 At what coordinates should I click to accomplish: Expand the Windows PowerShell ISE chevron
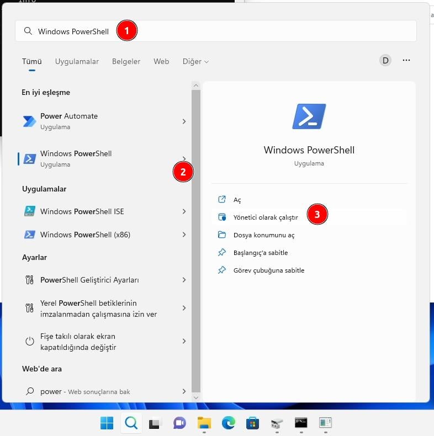pos(184,211)
